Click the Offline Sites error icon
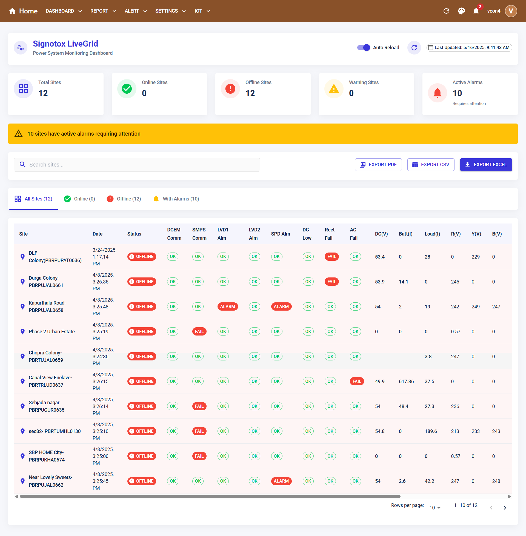The image size is (526, 536). tap(230, 89)
